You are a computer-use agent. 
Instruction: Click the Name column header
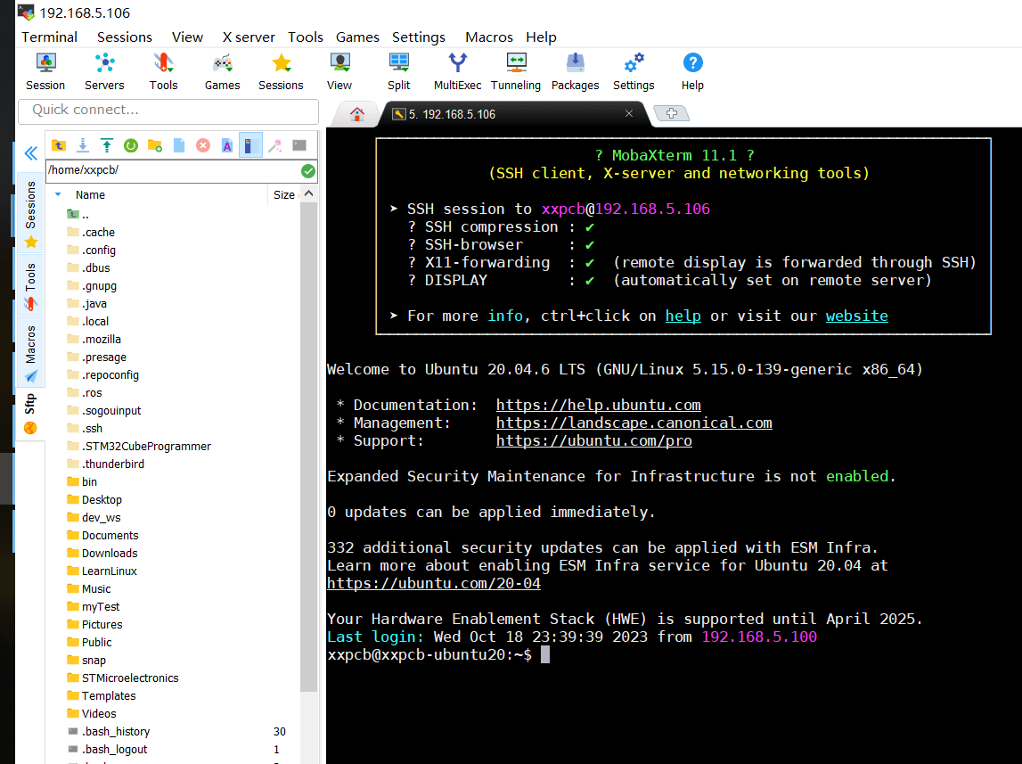(x=90, y=194)
